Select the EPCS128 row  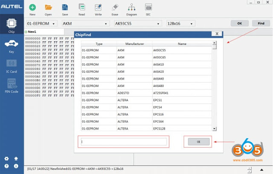click(146, 128)
